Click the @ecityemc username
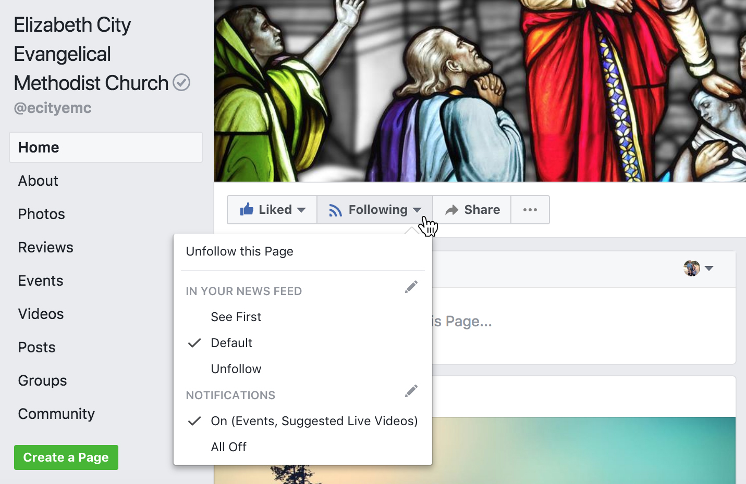Screen dimensions: 746x484 click(53, 108)
